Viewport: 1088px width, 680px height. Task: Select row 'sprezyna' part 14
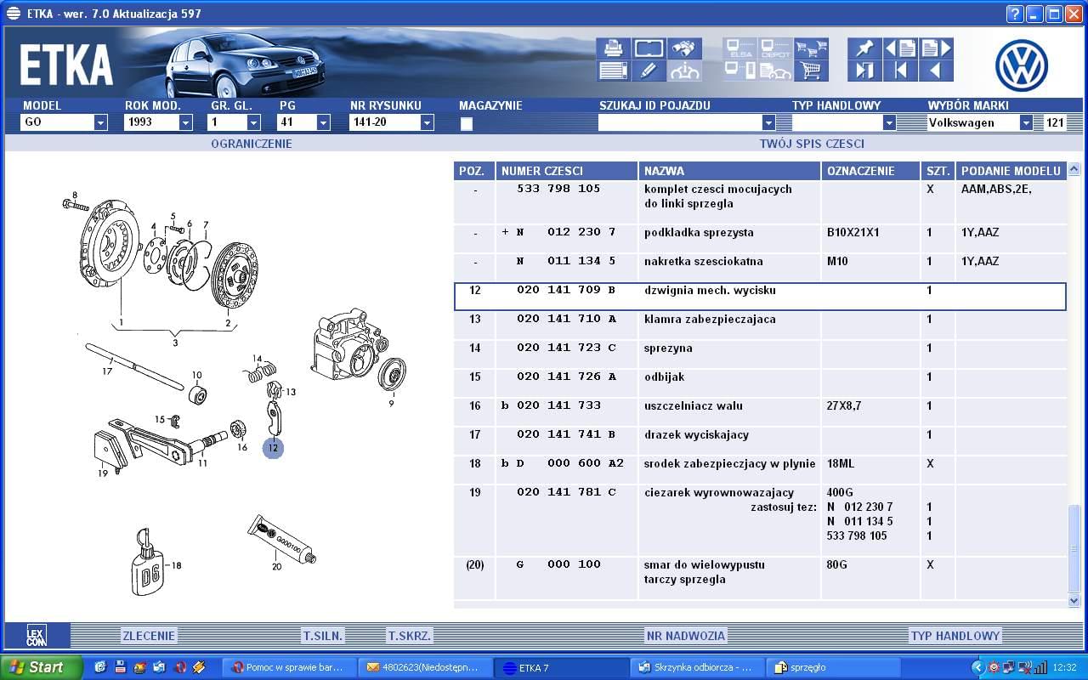(x=760, y=354)
